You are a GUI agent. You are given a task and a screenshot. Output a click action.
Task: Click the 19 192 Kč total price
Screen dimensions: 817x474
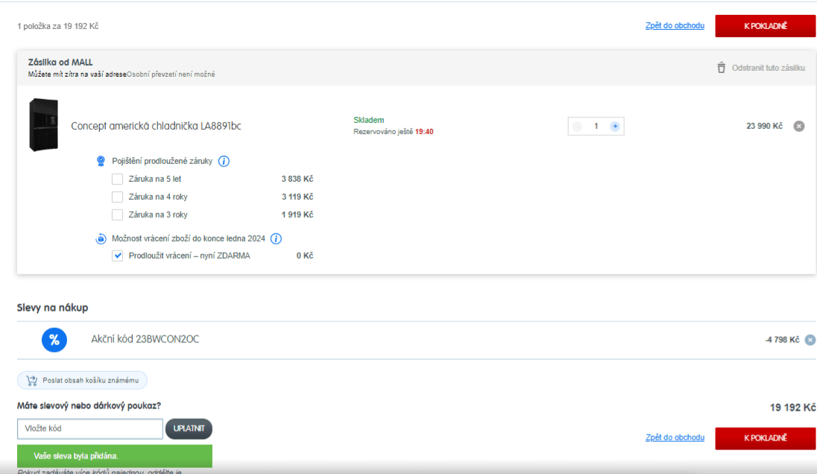click(x=792, y=408)
